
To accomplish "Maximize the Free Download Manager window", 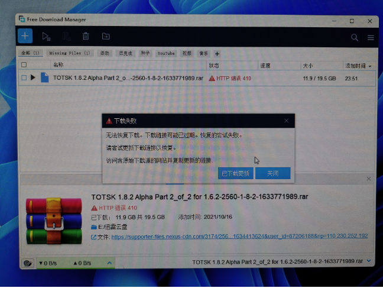I will (352, 21).
